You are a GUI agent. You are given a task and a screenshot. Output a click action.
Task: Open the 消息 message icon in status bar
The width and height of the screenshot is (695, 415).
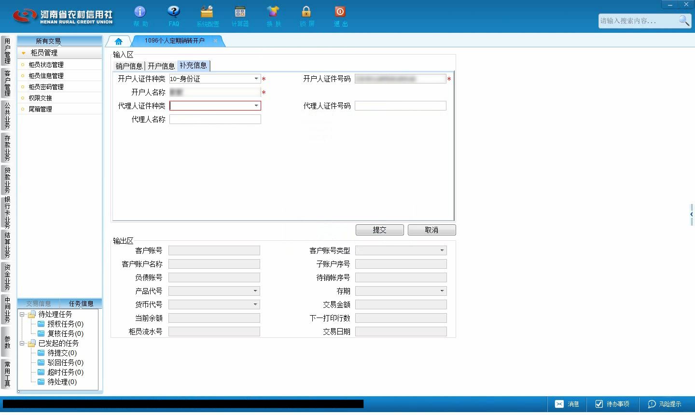pyautogui.click(x=567, y=404)
